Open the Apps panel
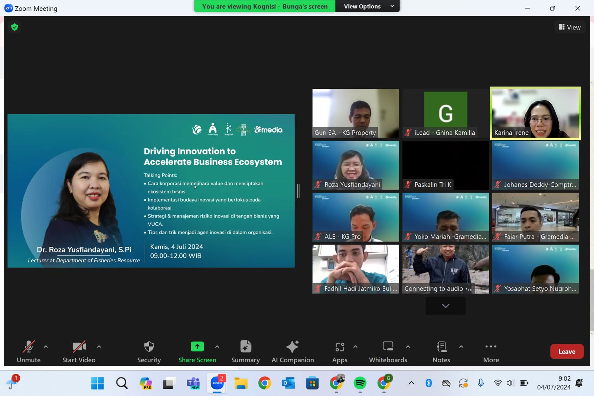 (340, 351)
